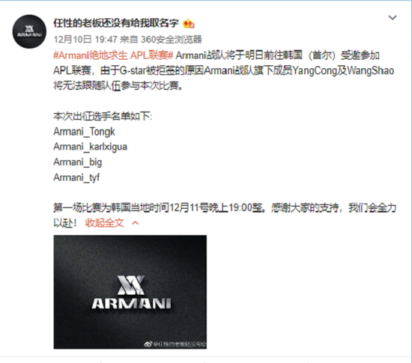Open the 360安全浏览器 source link
Image resolution: width=412 pixels, height=363 pixels.
point(171,40)
